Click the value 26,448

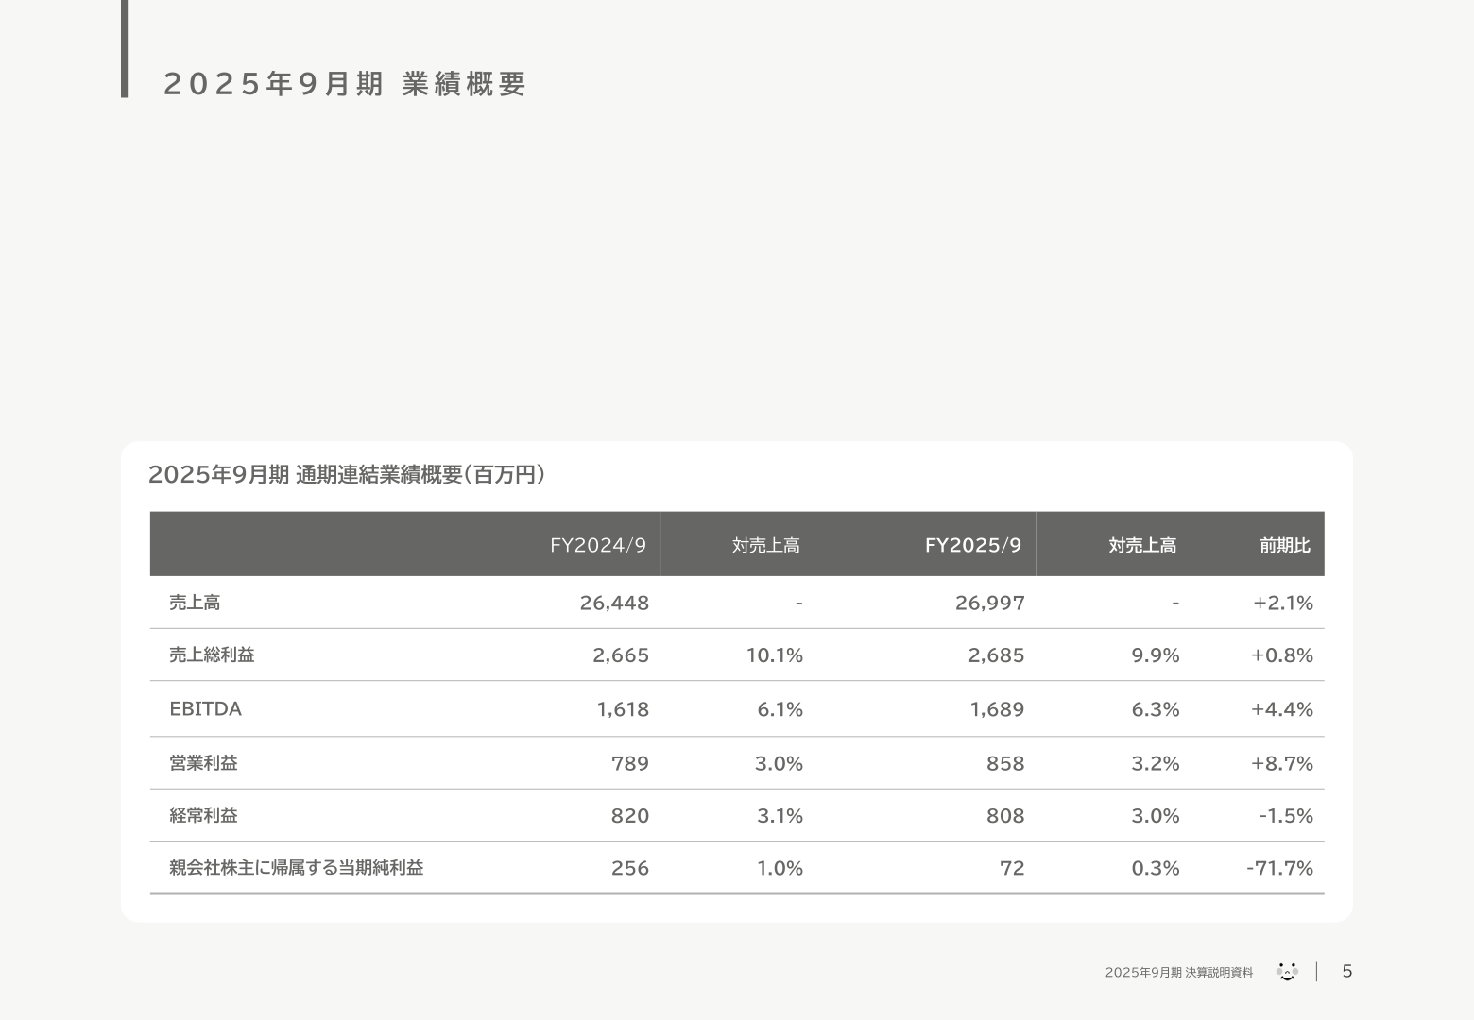(x=614, y=603)
